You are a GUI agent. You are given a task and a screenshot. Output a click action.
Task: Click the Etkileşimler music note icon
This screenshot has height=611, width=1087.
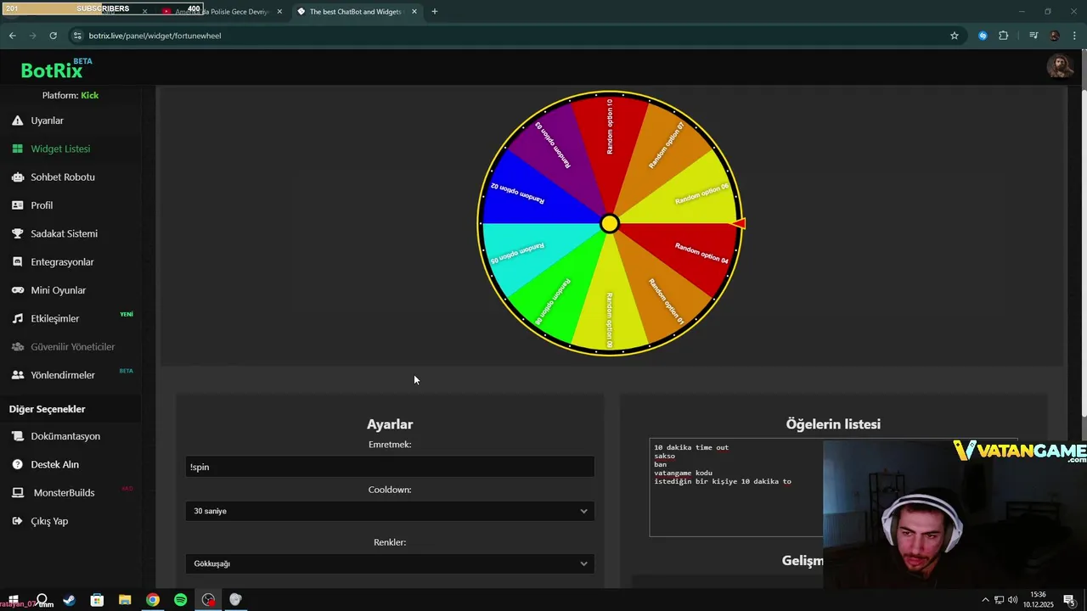(x=17, y=318)
